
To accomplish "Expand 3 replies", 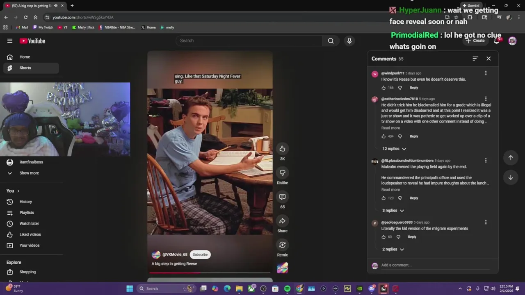I will point(393,211).
